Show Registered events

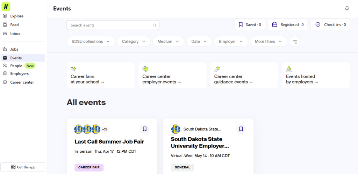click(288, 25)
